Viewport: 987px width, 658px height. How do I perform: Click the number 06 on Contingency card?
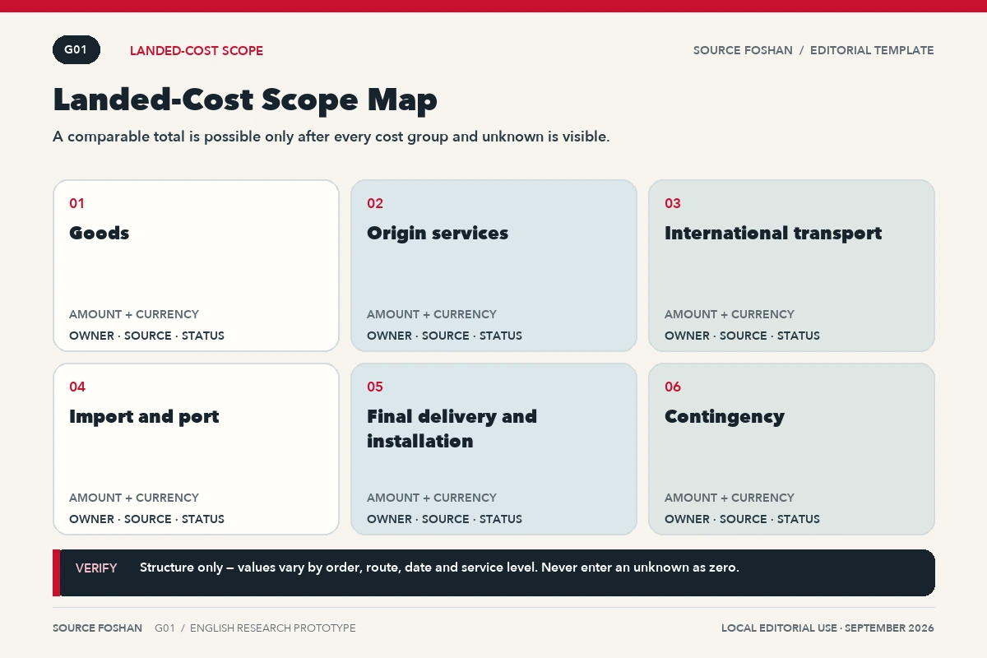[673, 387]
